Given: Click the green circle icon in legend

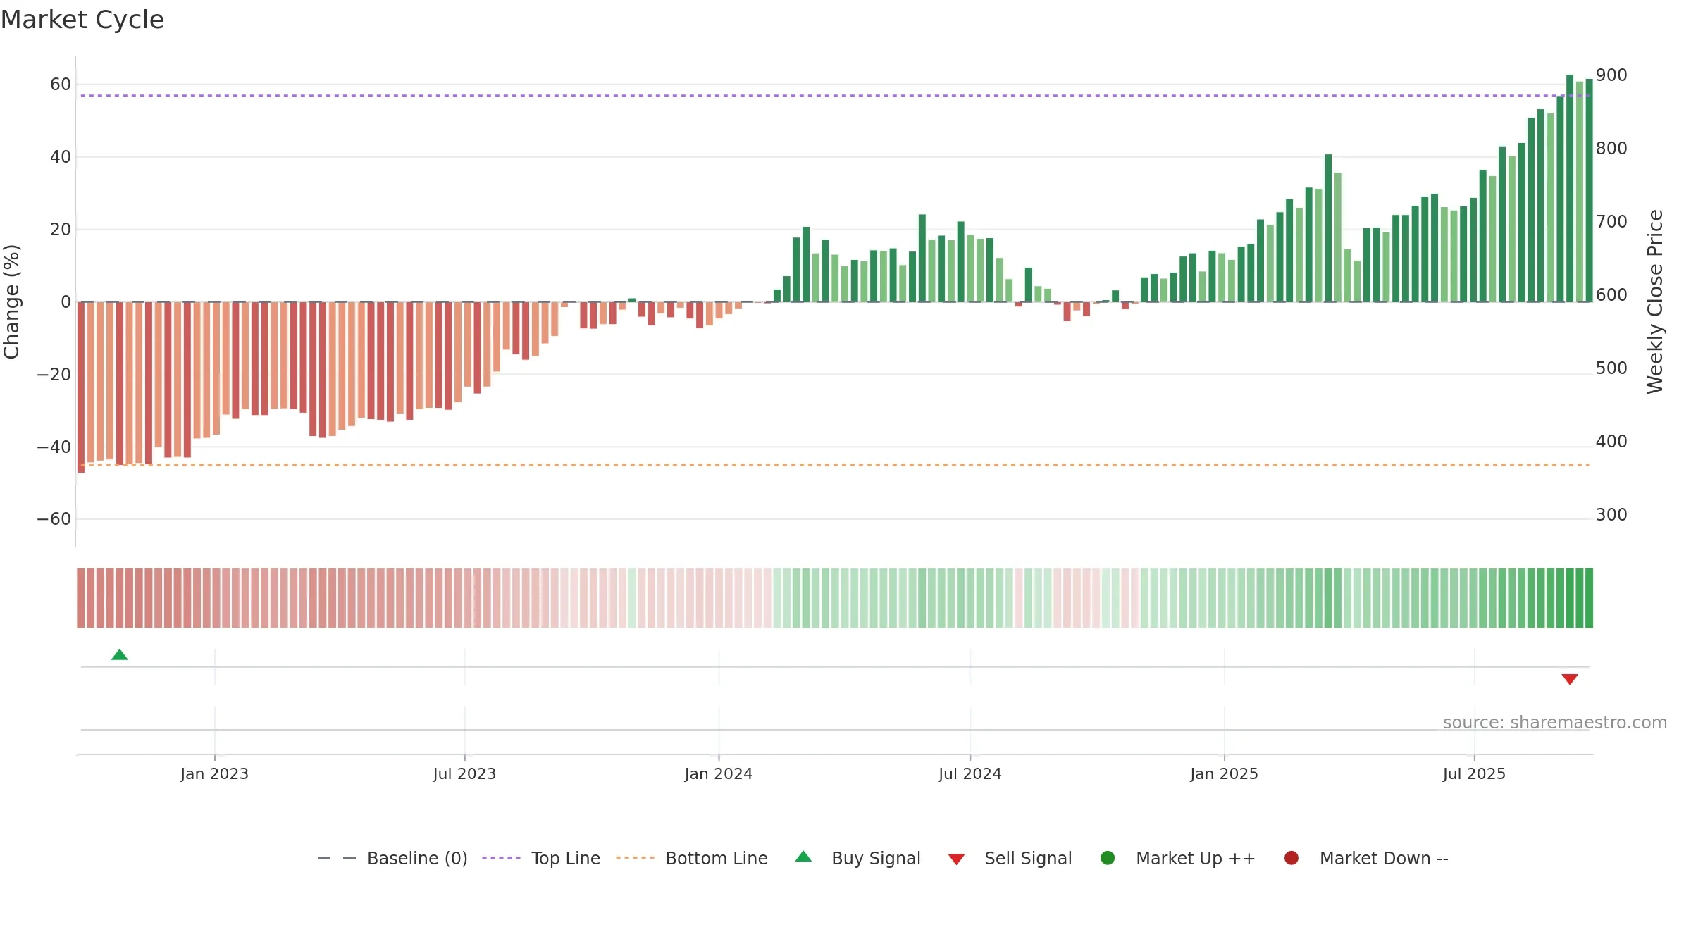Looking at the screenshot, I should (1108, 858).
